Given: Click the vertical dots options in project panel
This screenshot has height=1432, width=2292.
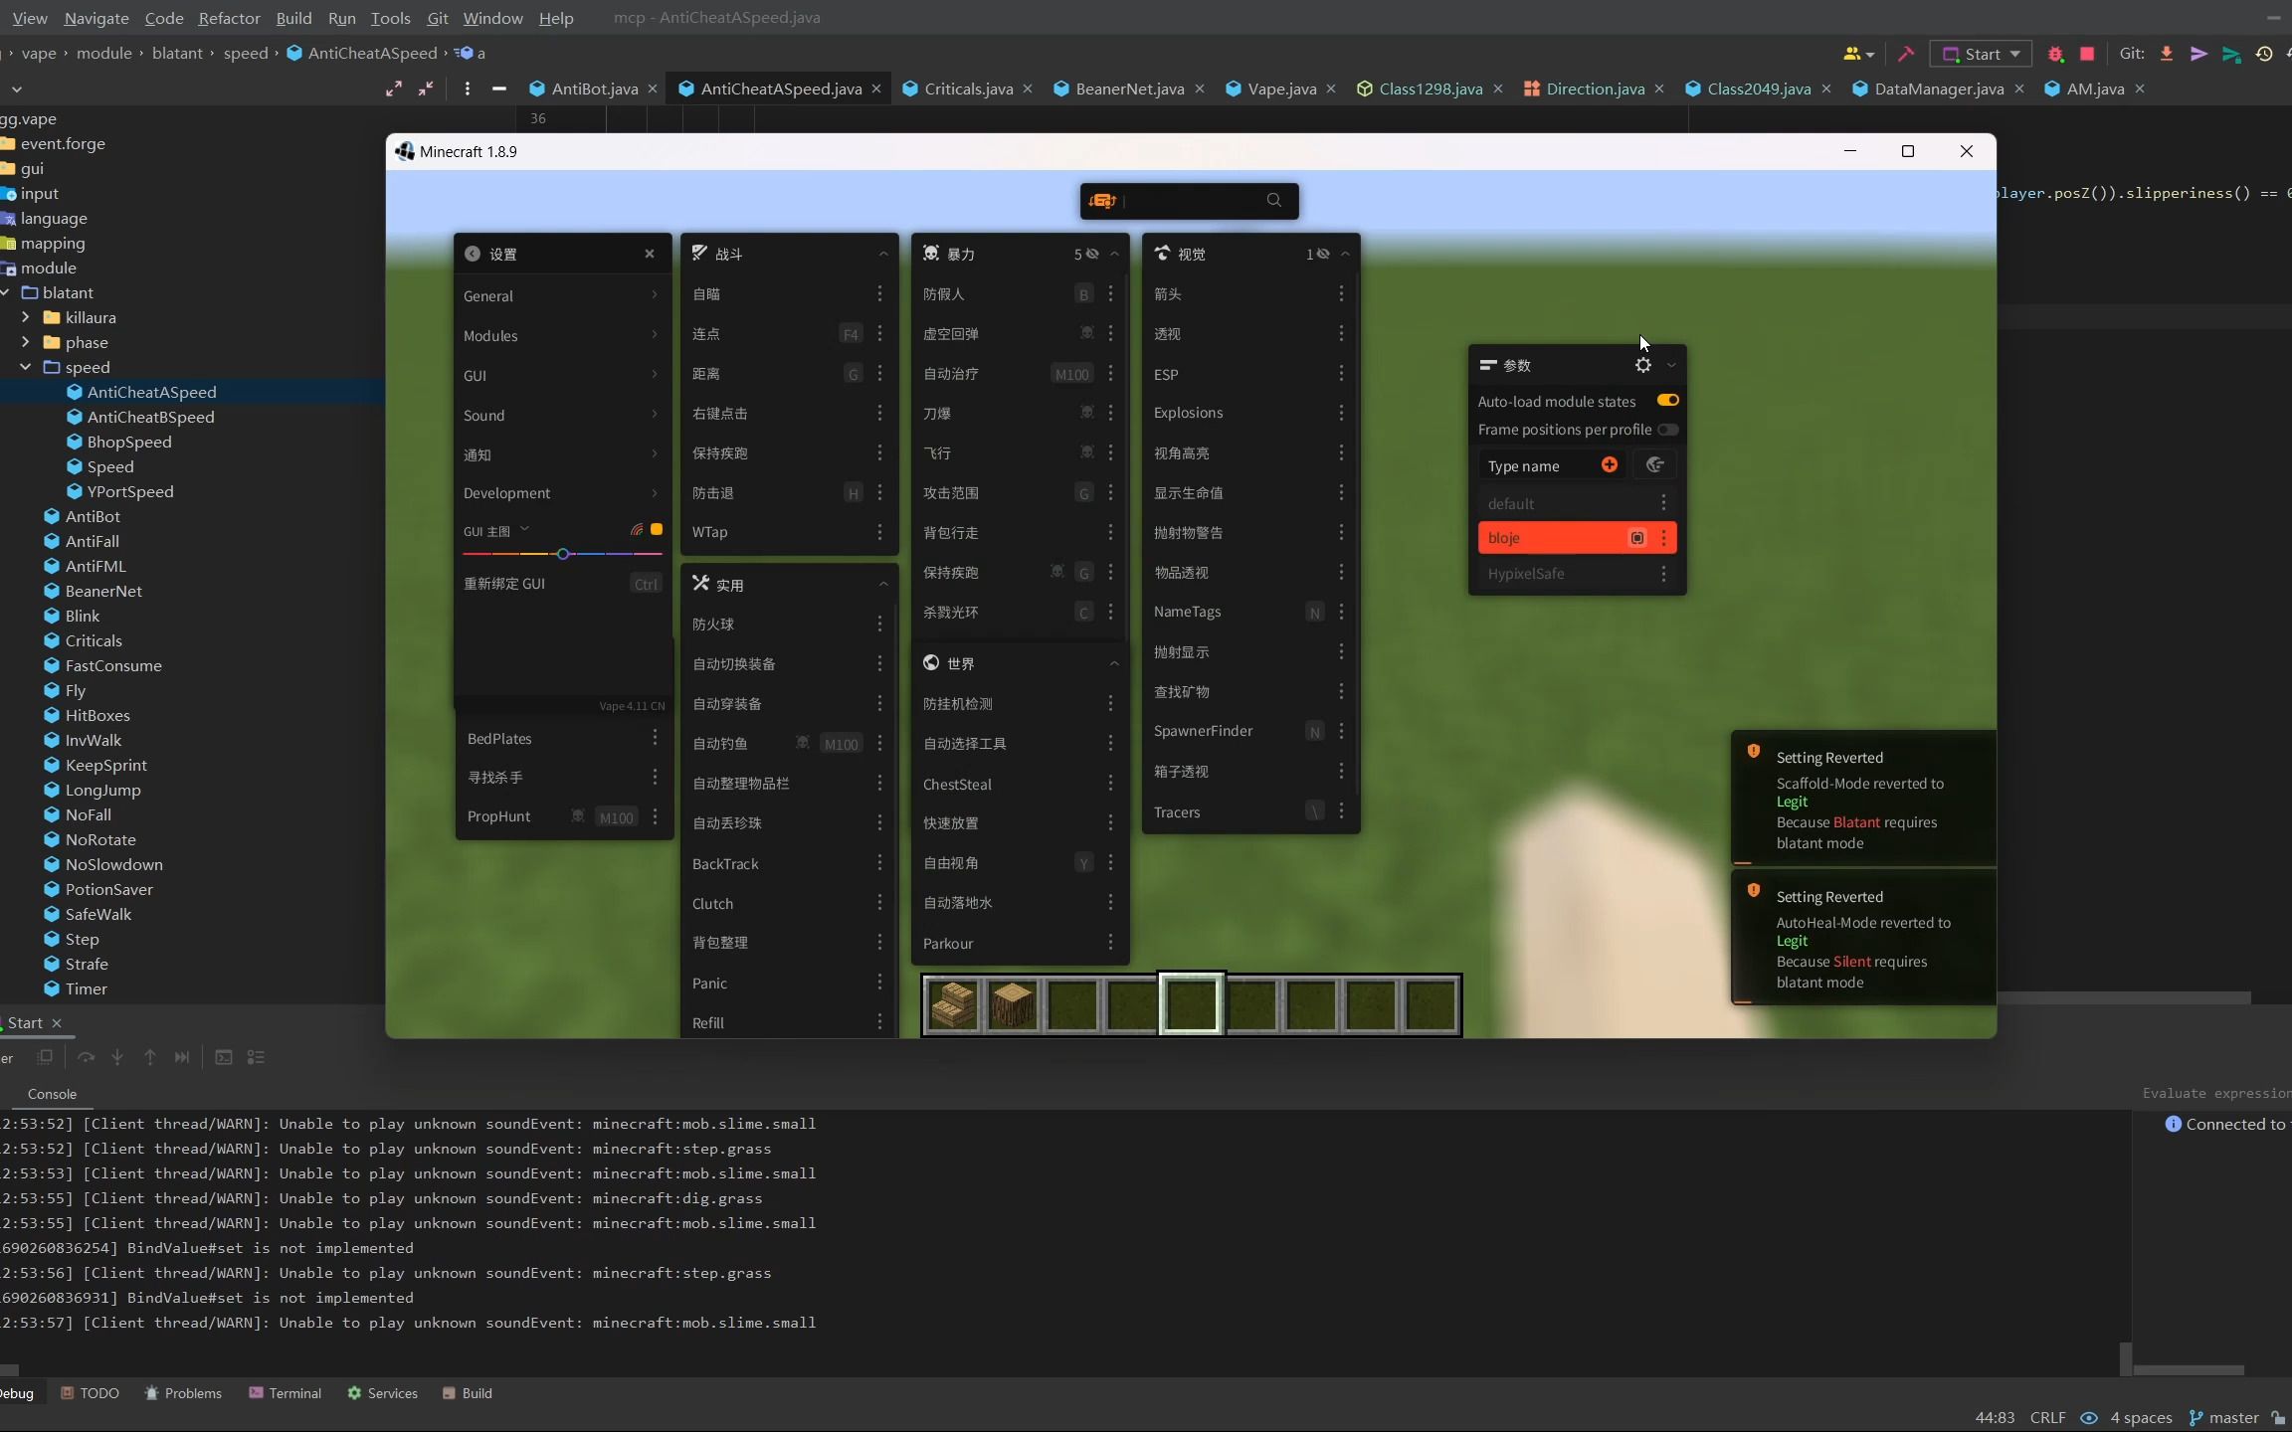Looking at the screenshot, I should click(467, 89).
